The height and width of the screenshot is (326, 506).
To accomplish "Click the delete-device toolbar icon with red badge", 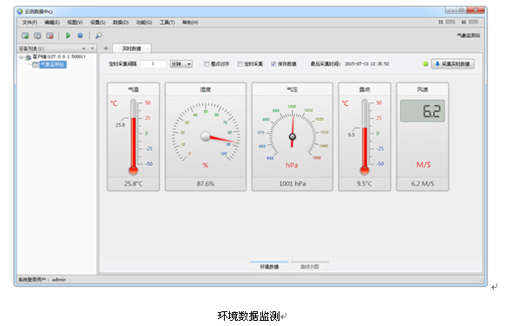I will pyautogui.click(x=49, y=36).
